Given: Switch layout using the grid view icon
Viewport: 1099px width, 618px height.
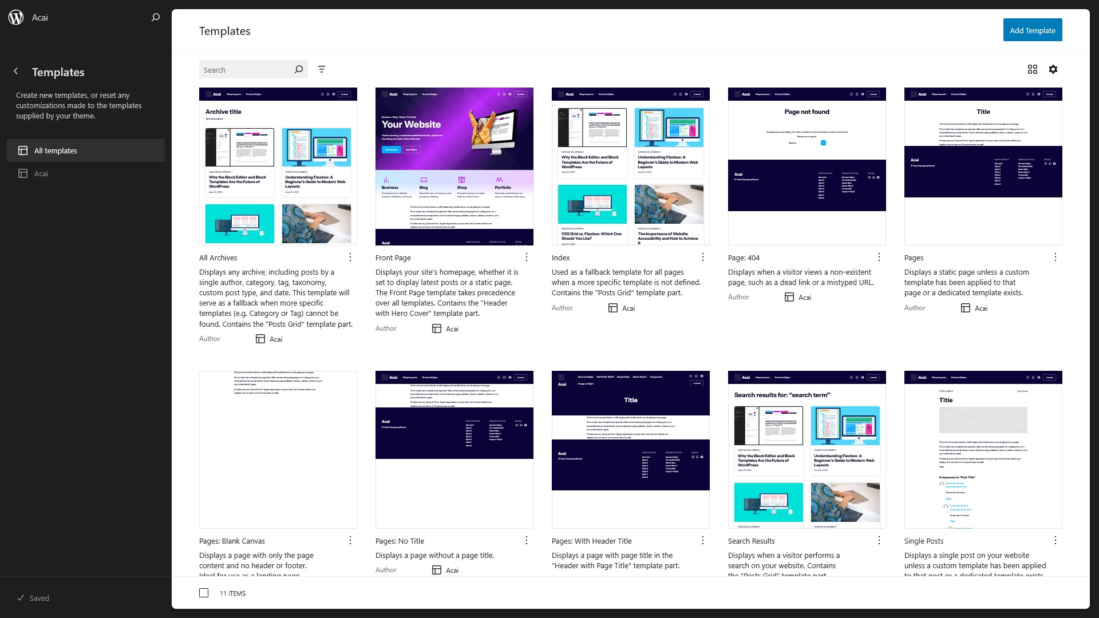Looking at the screenshot, I should [x=1032, y=69].
